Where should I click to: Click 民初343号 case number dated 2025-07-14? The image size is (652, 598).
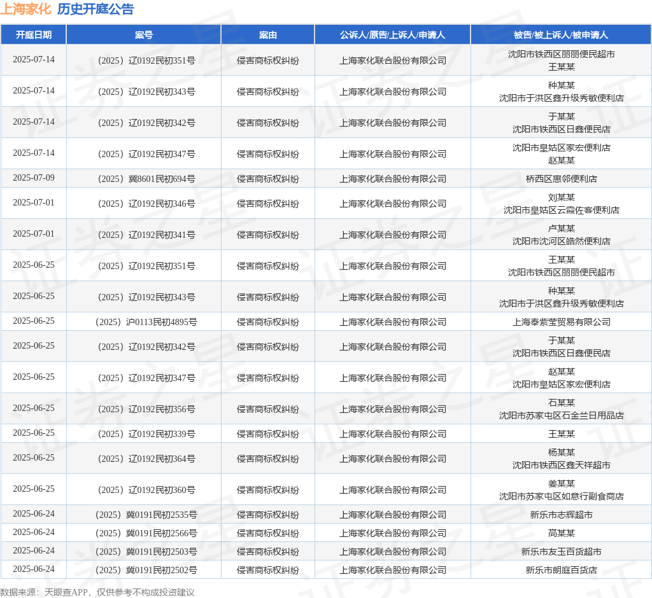pos(146,92)
